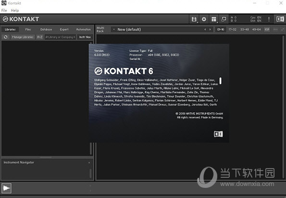Click the Manage Libraries button
286x198 pixels.
pyautogui.click(x=23, y=37)
